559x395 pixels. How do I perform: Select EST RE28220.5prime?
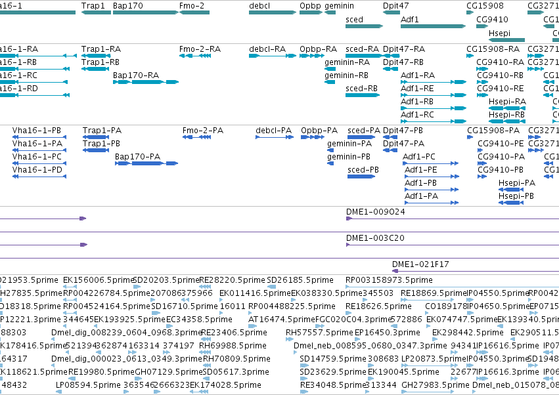pyautogui.click(x=205, y=287)
